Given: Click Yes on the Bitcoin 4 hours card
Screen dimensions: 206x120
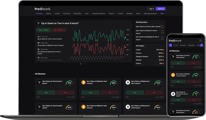Looking at the screenshot, I should pyautogui.click(x=90, y=92).
